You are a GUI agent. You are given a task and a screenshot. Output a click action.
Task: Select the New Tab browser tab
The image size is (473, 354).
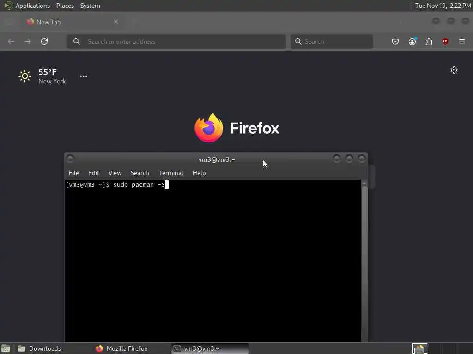point(73,22)
